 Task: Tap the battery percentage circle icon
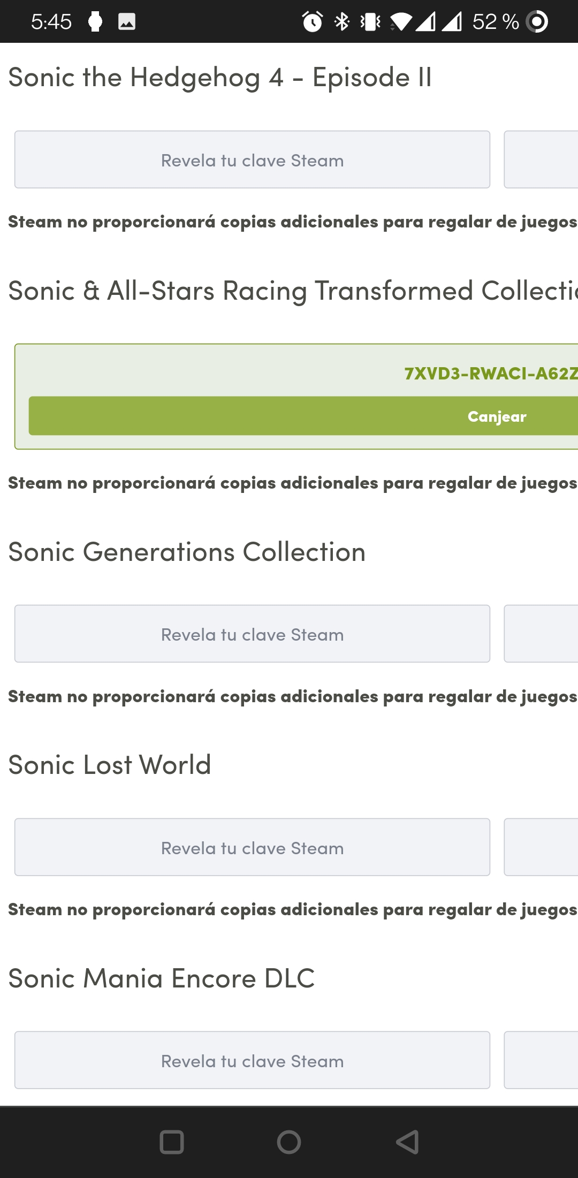[537, 21]
